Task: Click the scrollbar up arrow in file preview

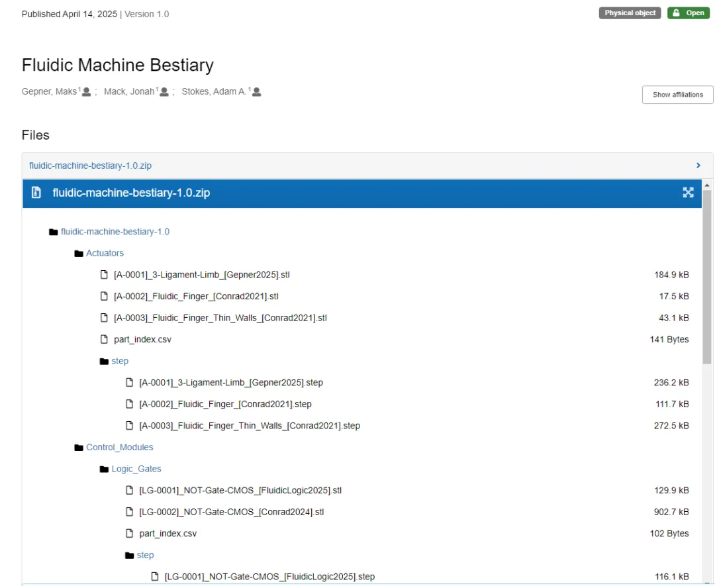Action: [x=707, y=185]
